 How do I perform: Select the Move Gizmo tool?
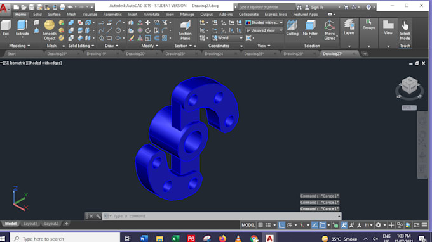[x=330, y=30]
